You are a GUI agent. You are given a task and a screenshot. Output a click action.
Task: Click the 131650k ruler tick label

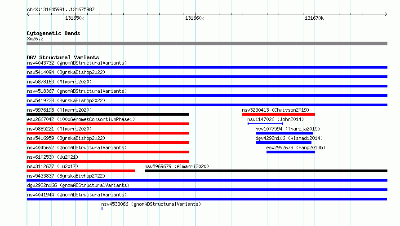pos(75,18)
